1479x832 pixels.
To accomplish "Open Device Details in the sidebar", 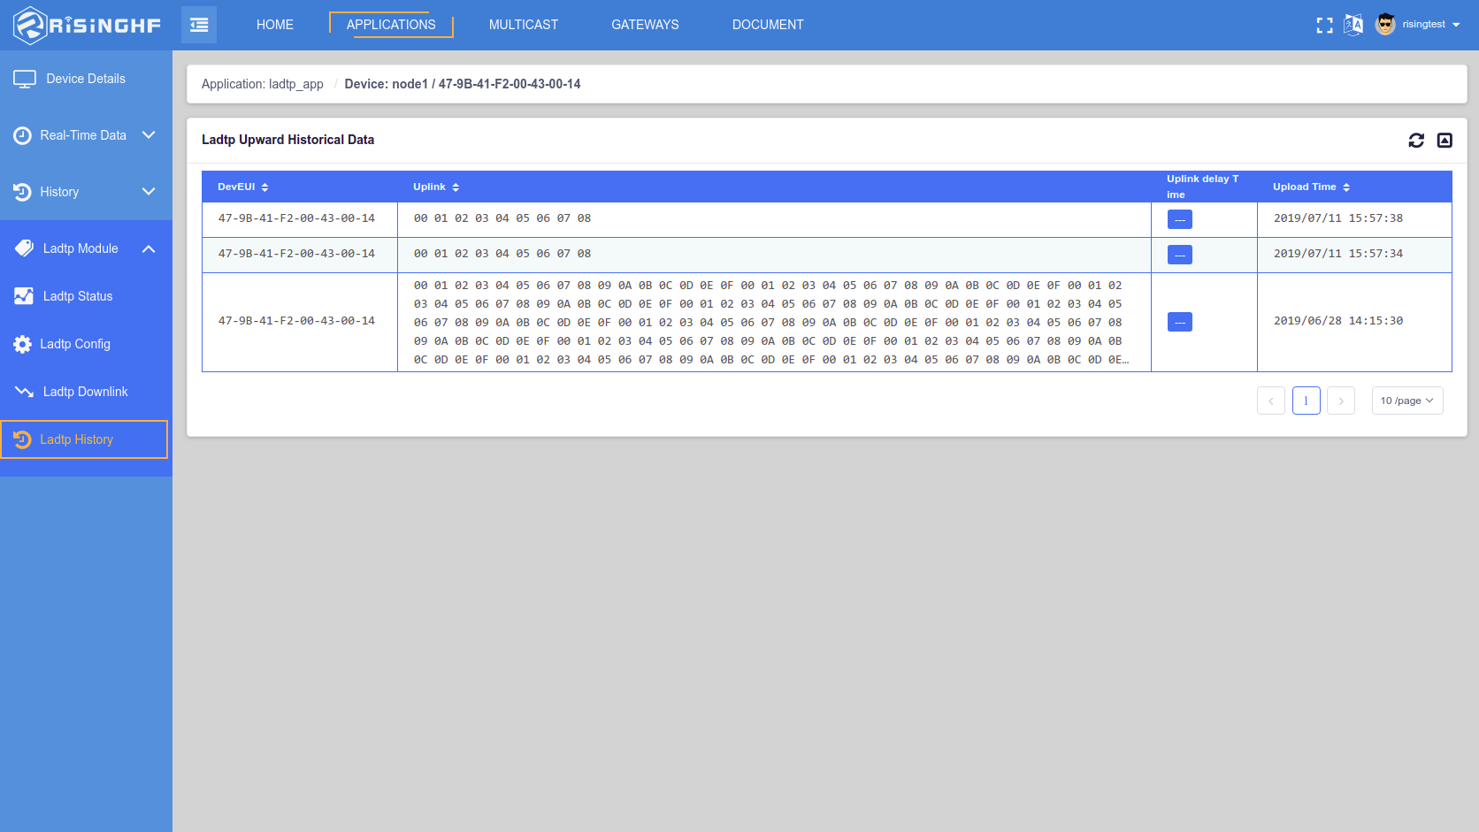I will coord(86,79).
